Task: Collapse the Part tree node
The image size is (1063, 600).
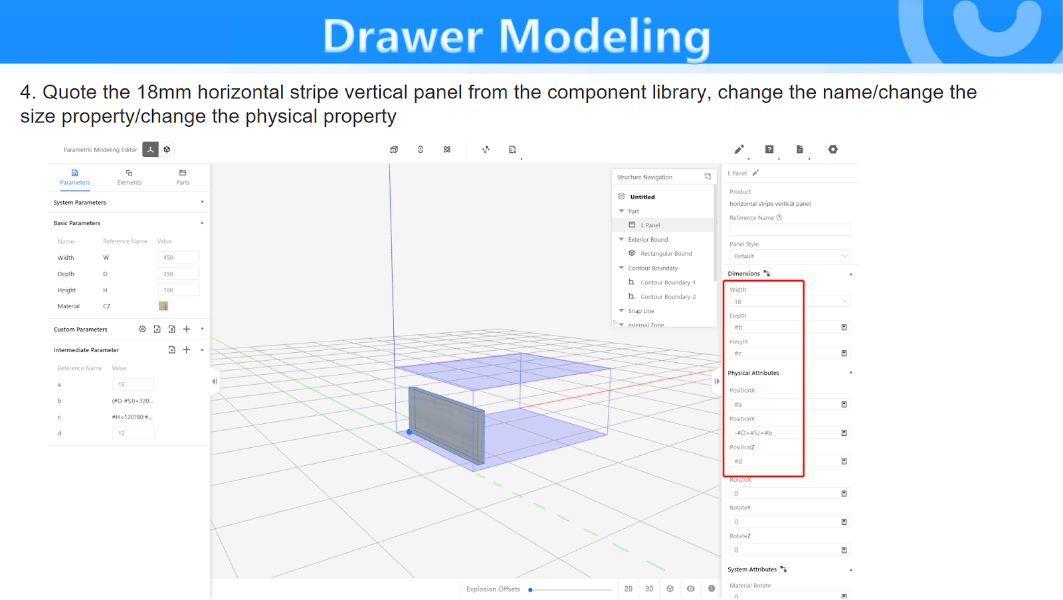Action: click(x=621, y=211)
